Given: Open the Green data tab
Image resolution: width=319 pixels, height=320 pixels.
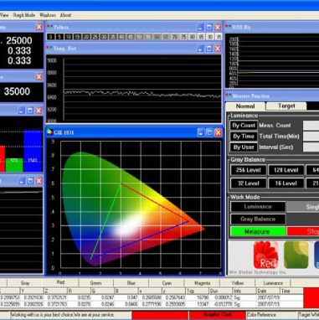Looking at the screenshot, I should (x=95, y=283).
